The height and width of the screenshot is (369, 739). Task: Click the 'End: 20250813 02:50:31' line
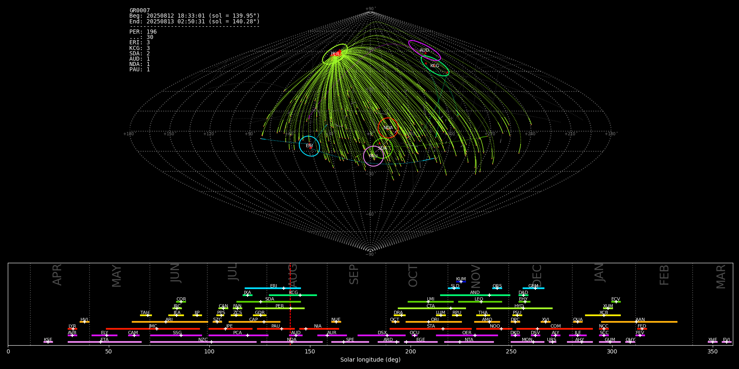click(195, 21)
